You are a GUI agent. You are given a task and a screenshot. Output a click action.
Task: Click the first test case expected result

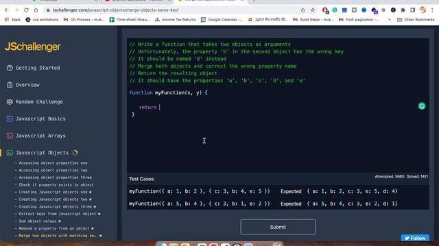click(x=352, y=191)
